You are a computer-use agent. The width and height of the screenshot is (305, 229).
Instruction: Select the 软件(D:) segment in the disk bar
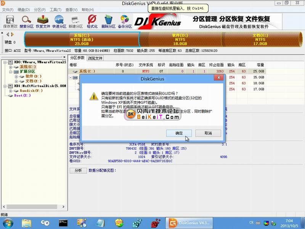pyautogui.click(x=180, y=40)
